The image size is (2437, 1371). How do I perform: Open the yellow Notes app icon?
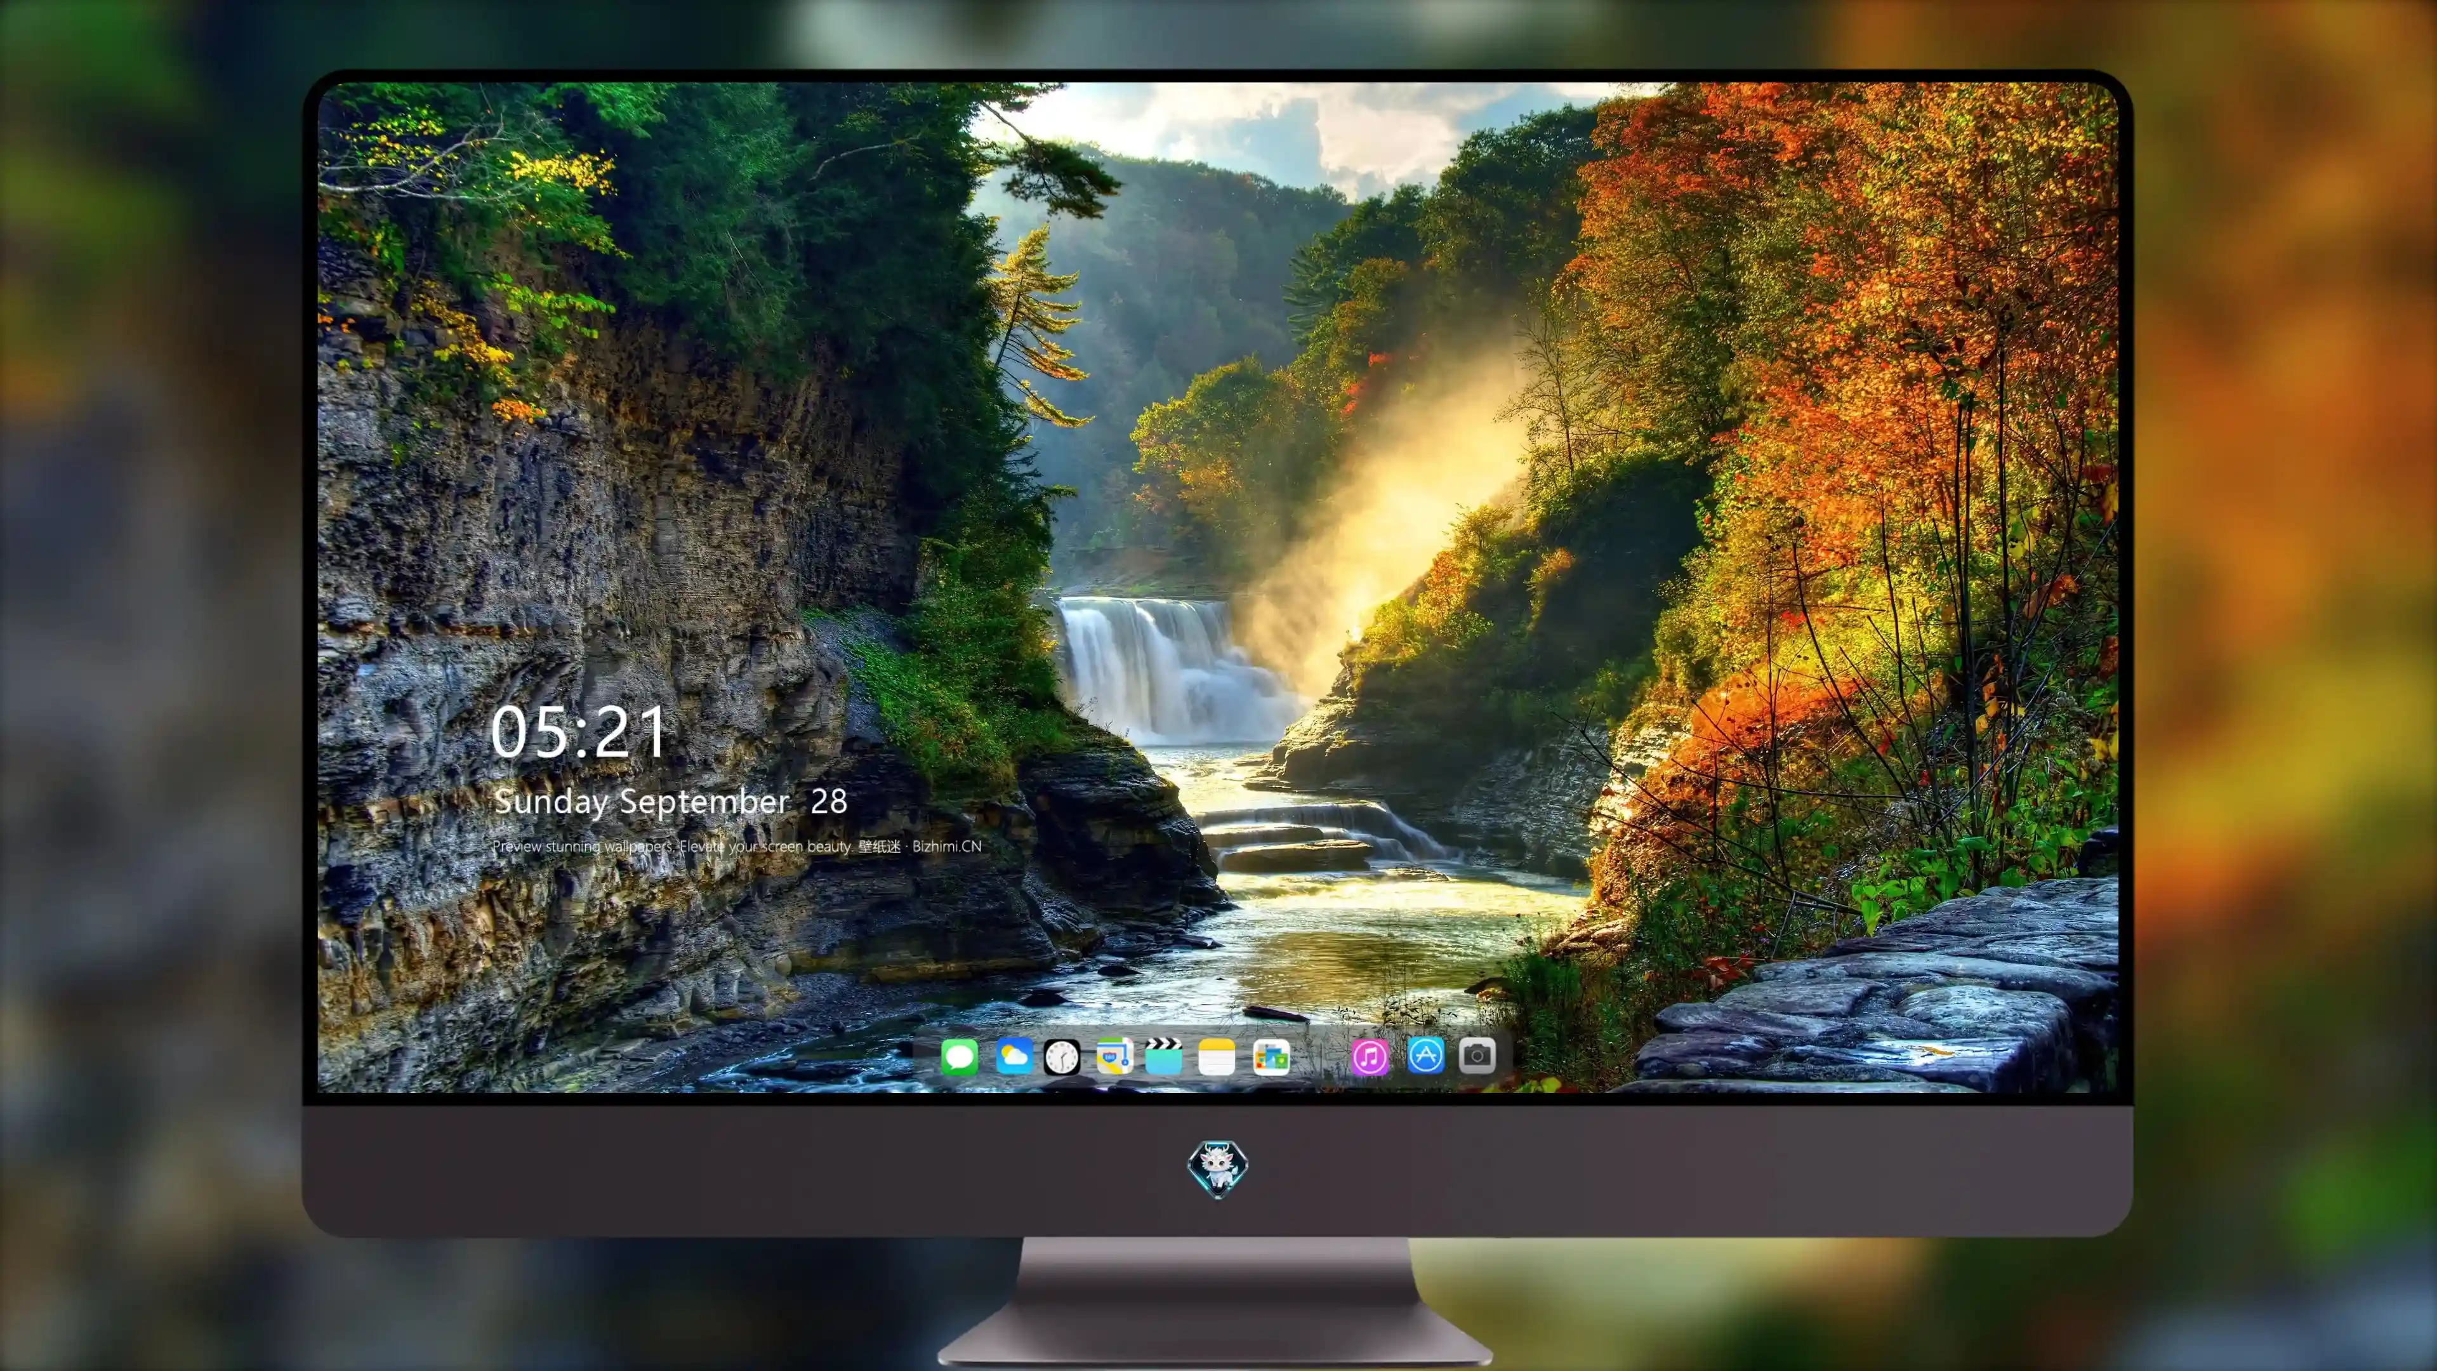pos(1216,1056)
